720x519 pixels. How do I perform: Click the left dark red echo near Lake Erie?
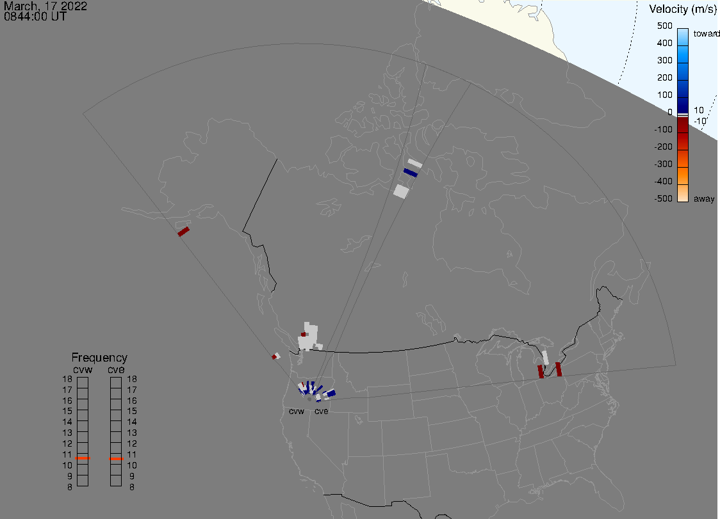click(541, 372)
